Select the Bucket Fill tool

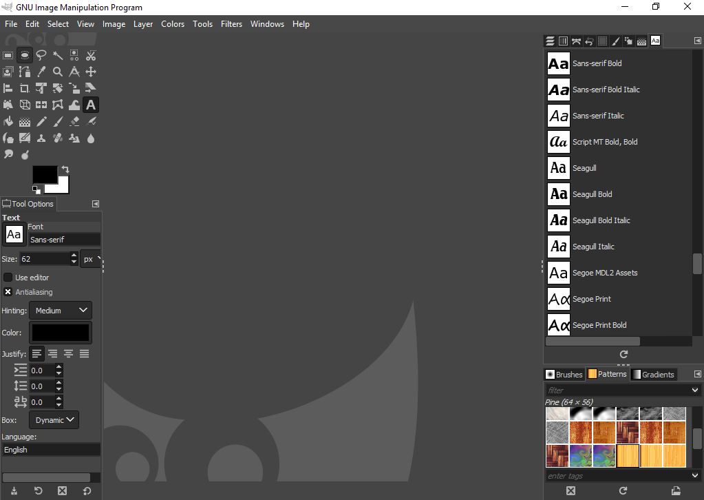[x=8, y=122]
